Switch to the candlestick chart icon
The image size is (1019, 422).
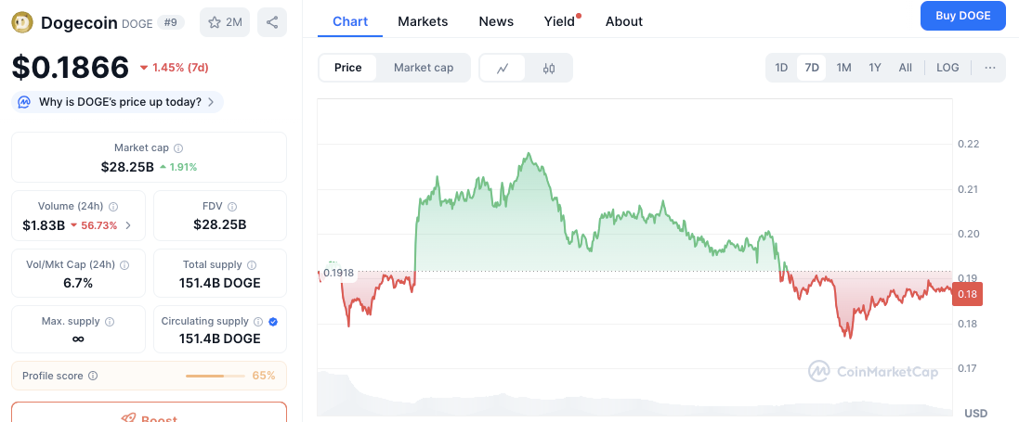coord(549,68)
